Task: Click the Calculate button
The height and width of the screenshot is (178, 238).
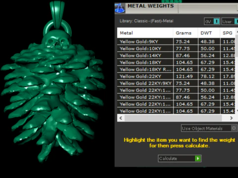Action: click(179, 158)
